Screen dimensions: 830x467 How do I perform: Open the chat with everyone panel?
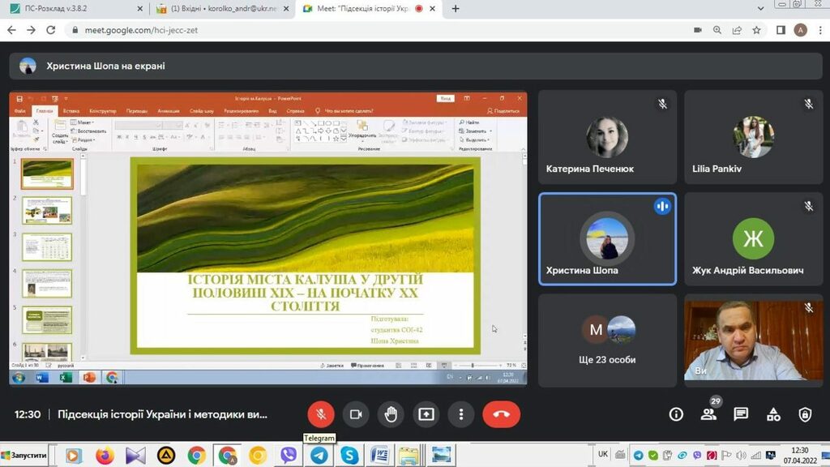[741, 414]
